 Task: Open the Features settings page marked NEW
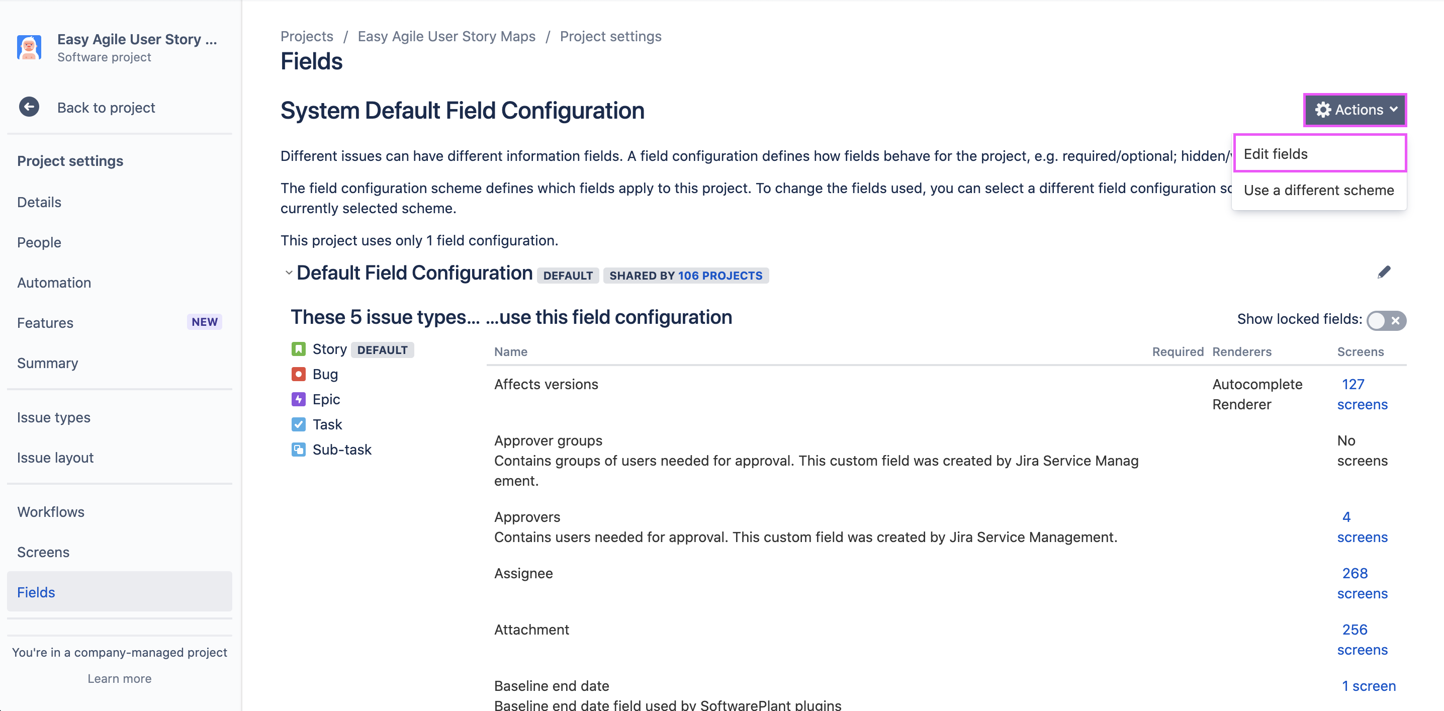pyautogui.click(x=45, y=323)
